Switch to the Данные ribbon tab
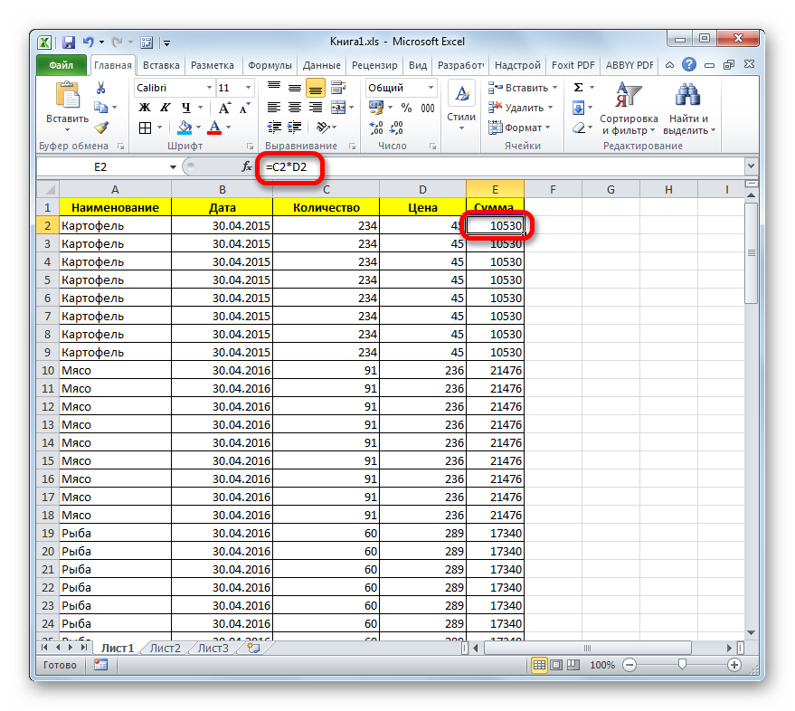Viewport: 795px width, 711px height. click(x=321, y=65)
